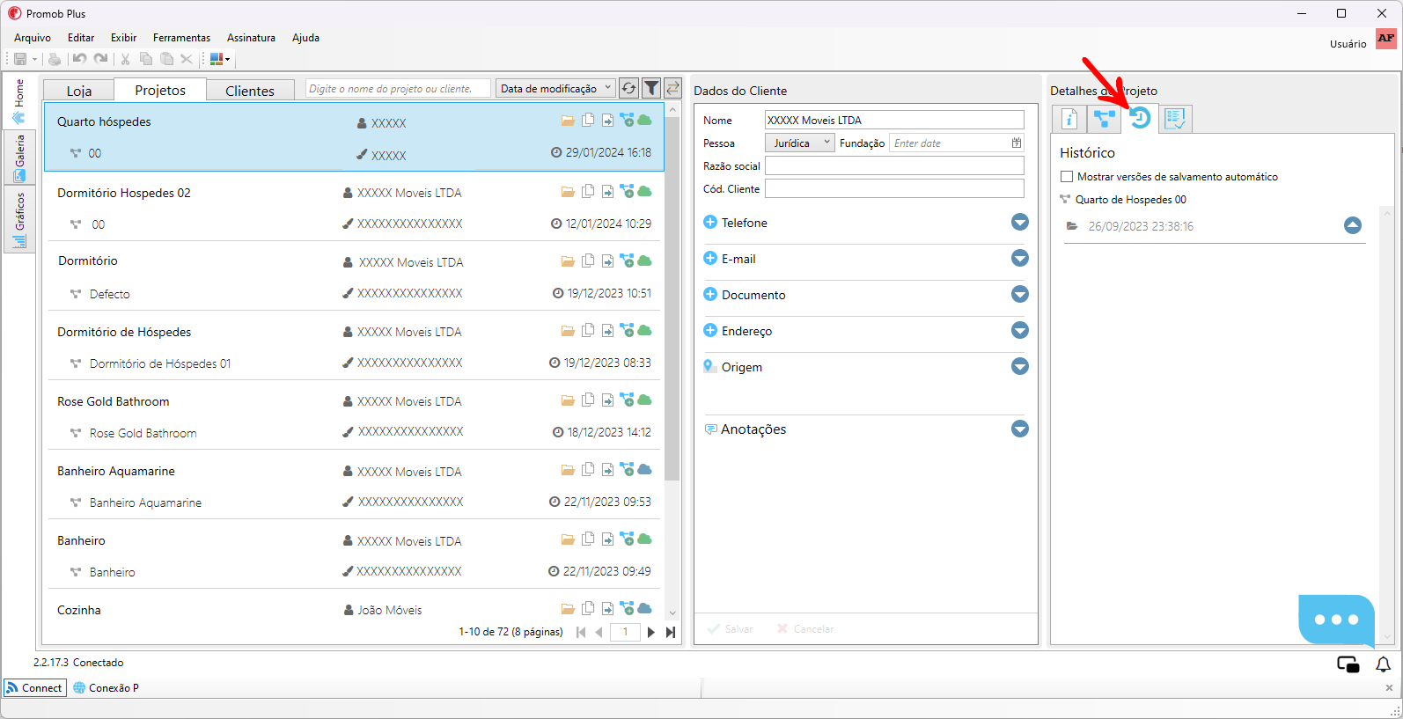Image resolution: width=1403 pixels, height=719 pixels.
Task: Jump to last page of projects
Action: coord(671,632)
